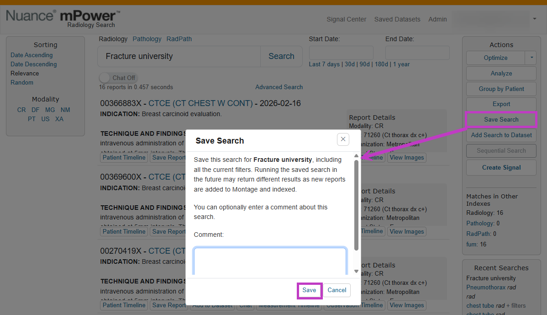
Task: Filter by US modality
Action: pos(45,119)
